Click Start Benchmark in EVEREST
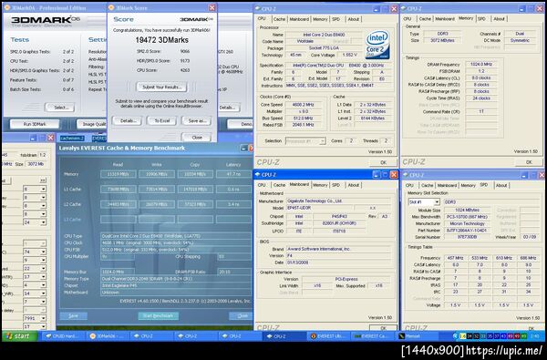Viewport: 547px width, 360px height. (x=159, y=315)
